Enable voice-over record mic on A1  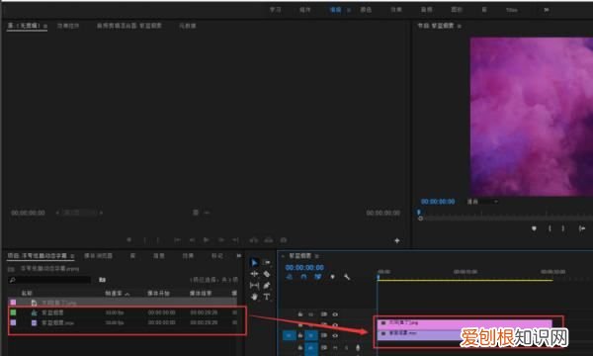tap(358, 347)
